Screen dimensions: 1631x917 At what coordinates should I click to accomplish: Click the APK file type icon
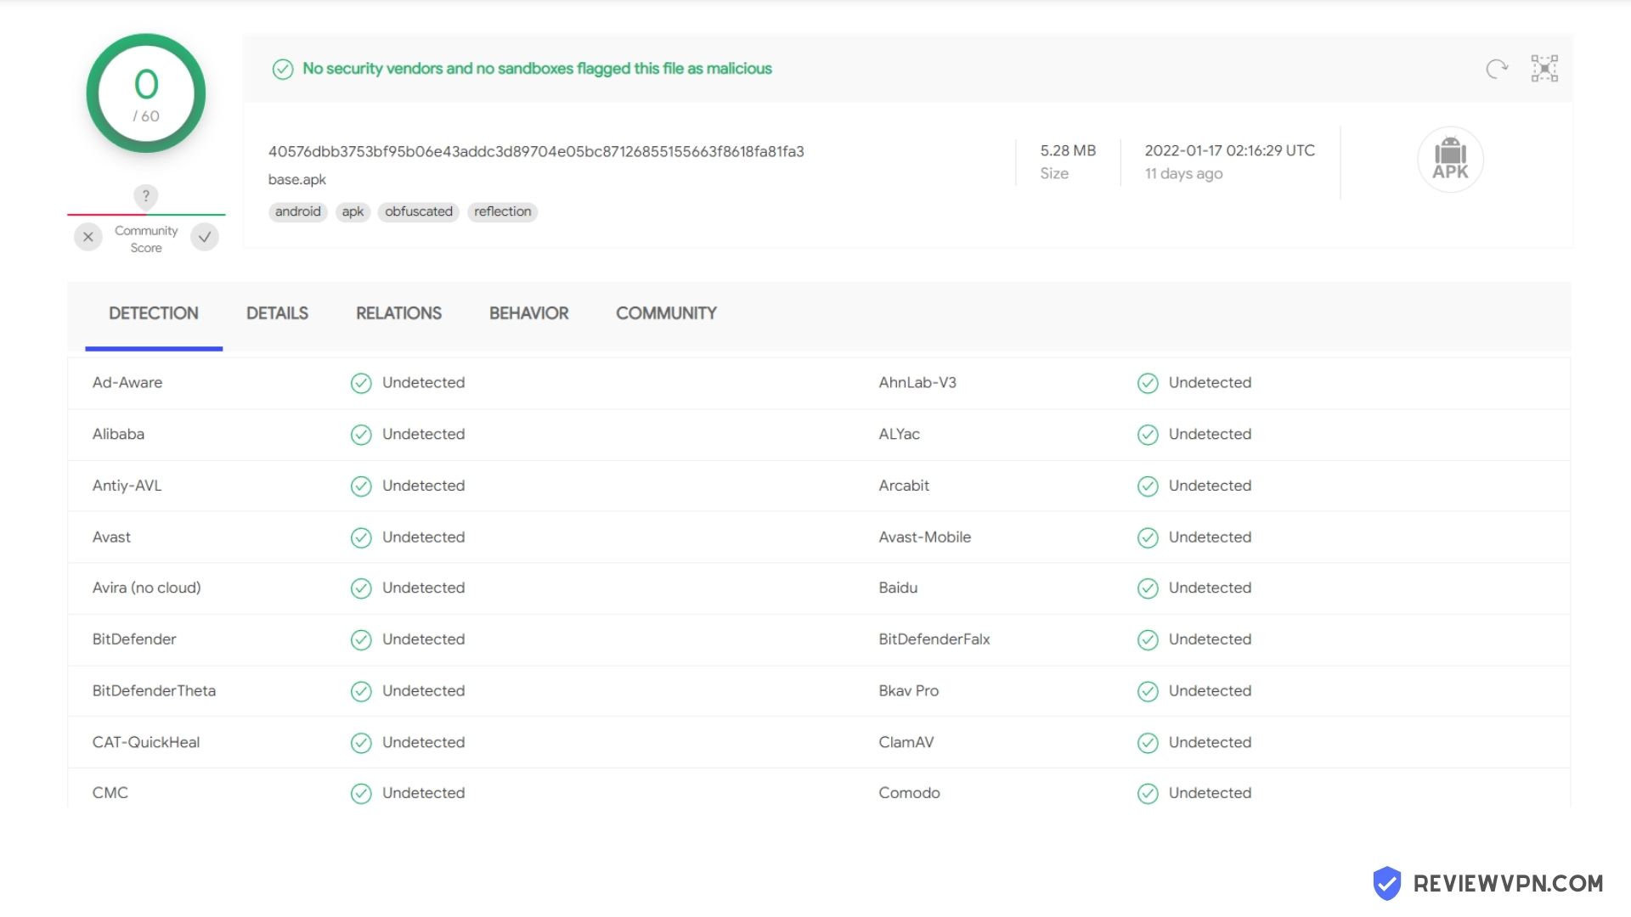(x=1450, y=160)
